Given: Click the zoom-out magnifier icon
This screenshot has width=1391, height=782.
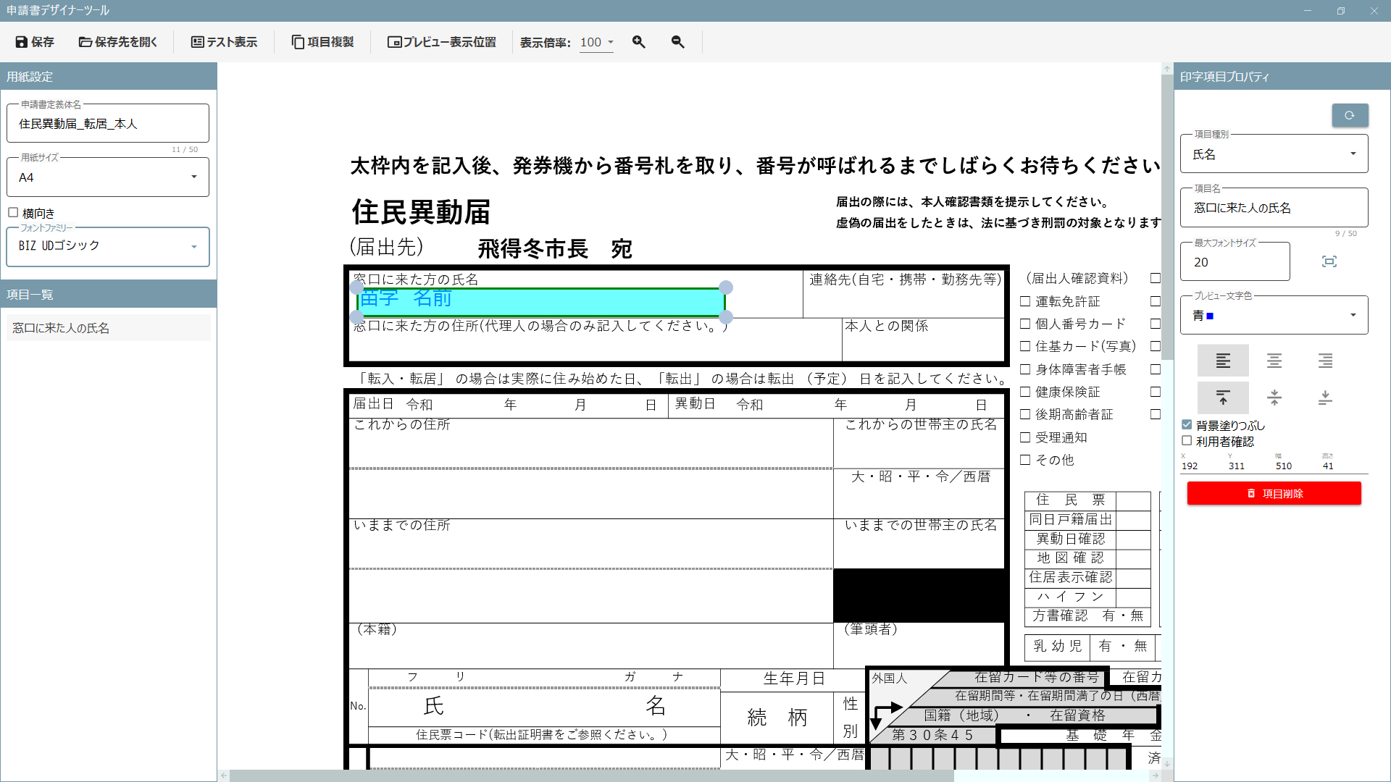Looking at the screenshot, I should click(x=678, y=42).
